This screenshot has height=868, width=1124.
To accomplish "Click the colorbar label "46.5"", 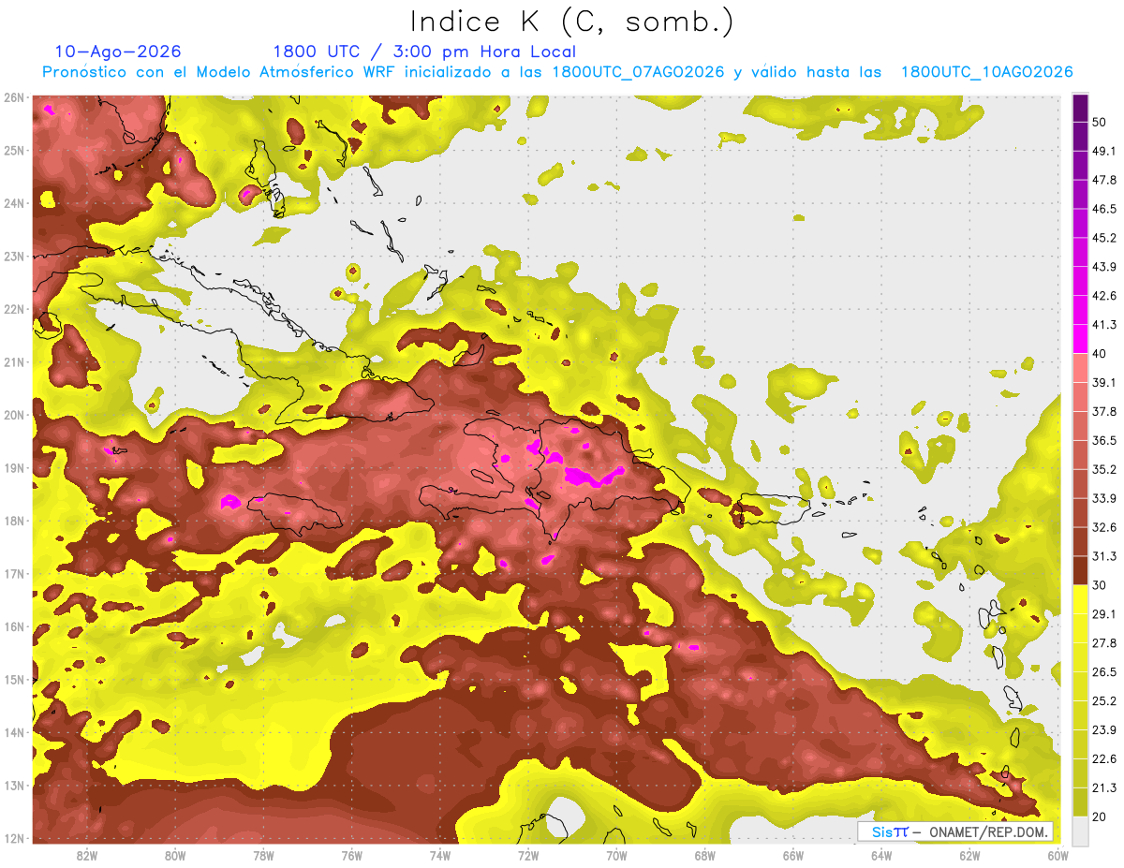I will click(x=1104, y=209).
